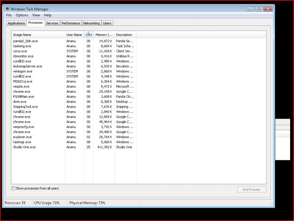Select the dwm.exe process
The width and height of the screenshot is (294, 221).
74,102
